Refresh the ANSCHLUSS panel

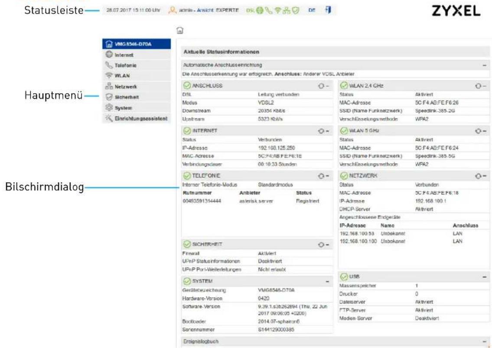(321, 86)
